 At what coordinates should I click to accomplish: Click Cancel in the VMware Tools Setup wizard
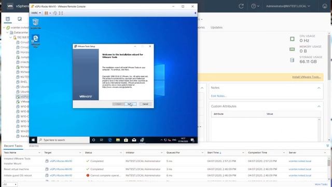coord(145,104)
